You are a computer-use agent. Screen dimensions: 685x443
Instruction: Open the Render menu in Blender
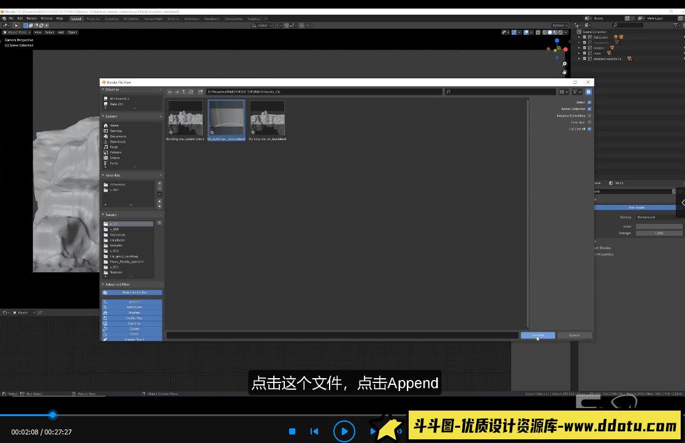coord(32,19)
